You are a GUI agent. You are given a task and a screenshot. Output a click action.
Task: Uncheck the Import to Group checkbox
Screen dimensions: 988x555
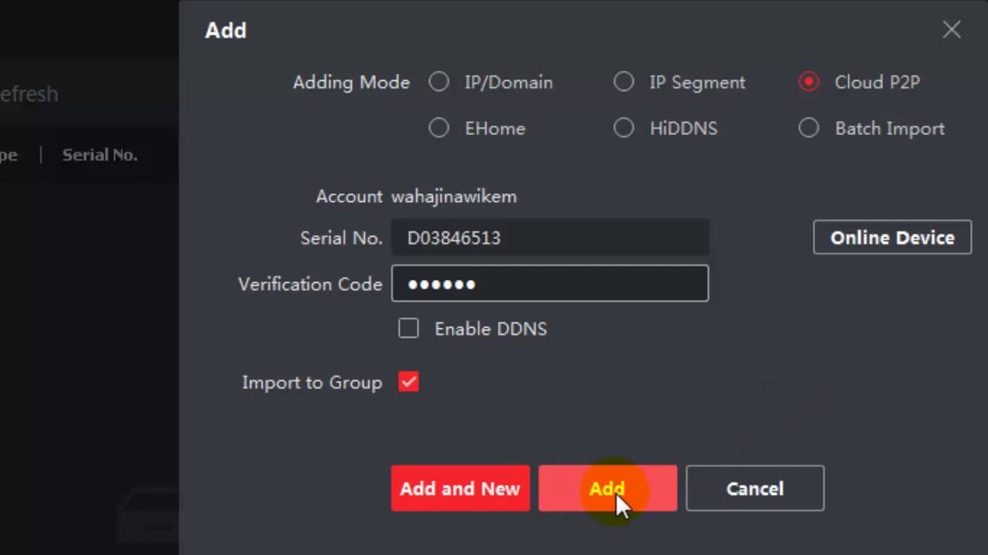[408, 382]
